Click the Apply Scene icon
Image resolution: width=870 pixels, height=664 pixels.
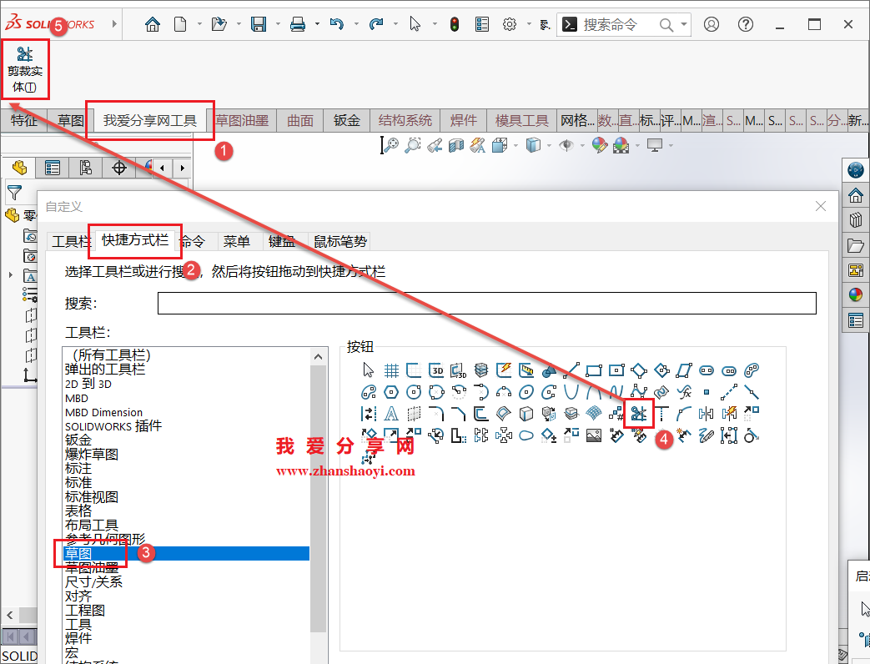620,144
